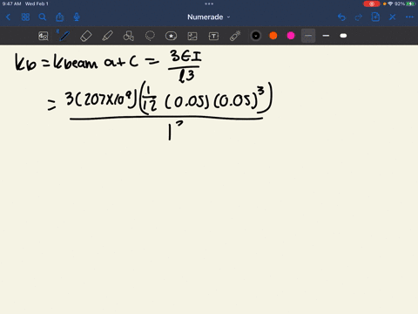This screenshot has width=418, height=314.
Task: Open the Elements sticker tool
Action: click(171, 36)
